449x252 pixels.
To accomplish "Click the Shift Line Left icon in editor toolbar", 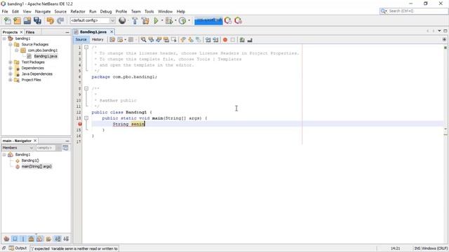I will coord(208,40).
